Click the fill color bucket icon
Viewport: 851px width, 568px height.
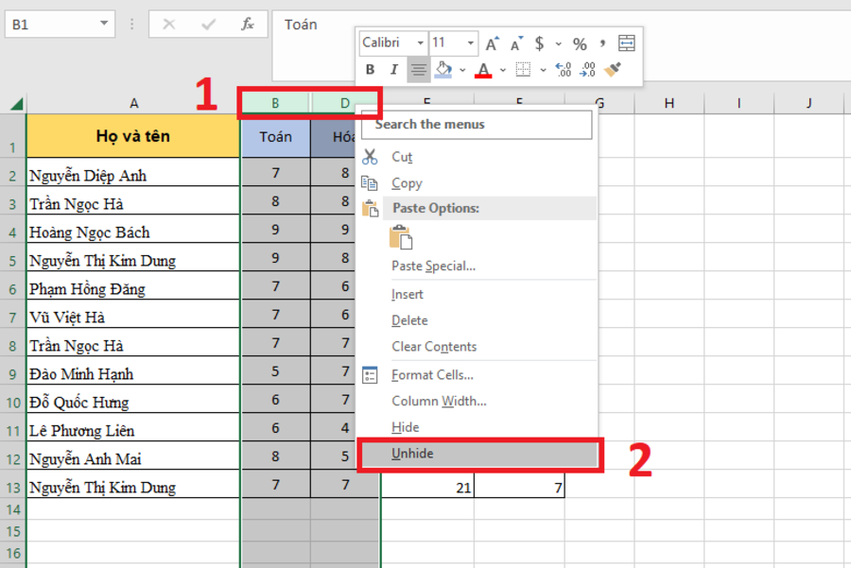[443, 69]
